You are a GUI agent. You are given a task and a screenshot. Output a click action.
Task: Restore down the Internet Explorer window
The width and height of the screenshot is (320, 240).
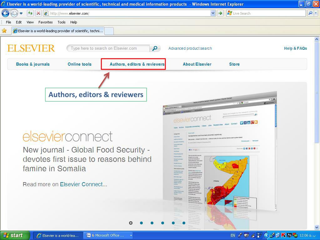[309, 4]
